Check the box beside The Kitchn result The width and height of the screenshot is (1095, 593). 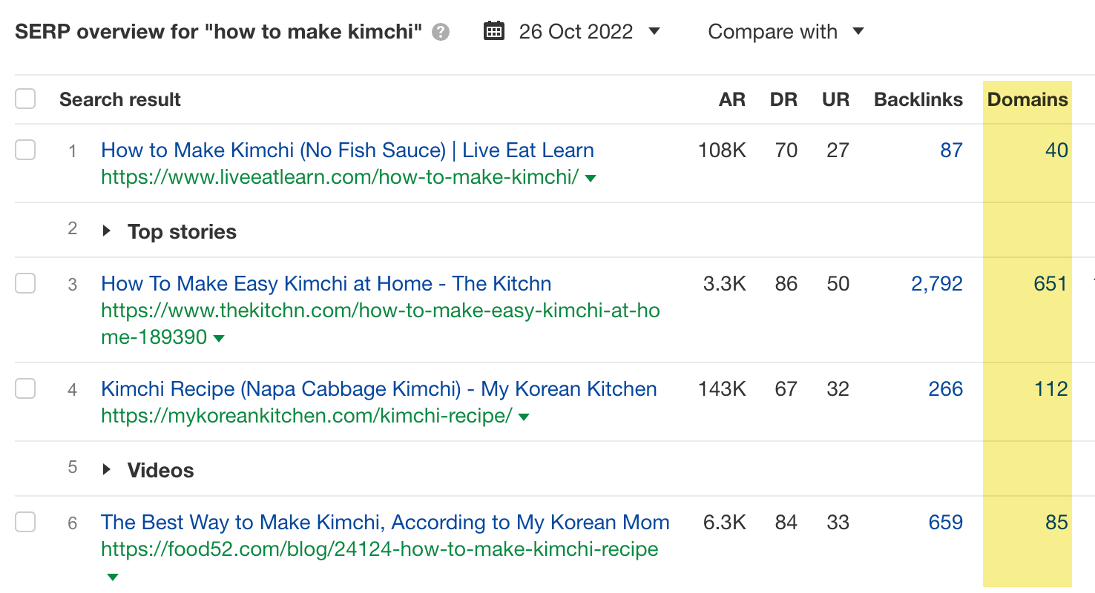coord(25,283)
